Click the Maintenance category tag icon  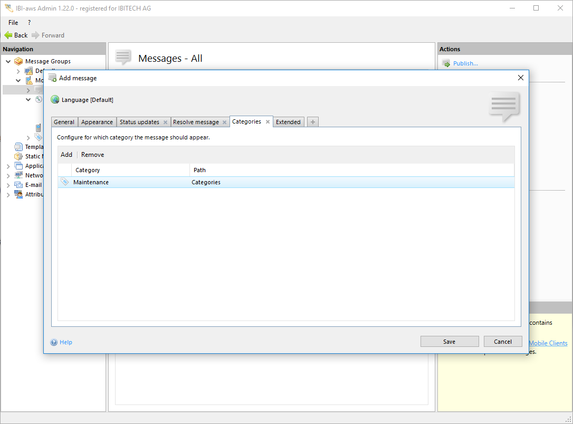pyautogui.click(x=65, y=182)
